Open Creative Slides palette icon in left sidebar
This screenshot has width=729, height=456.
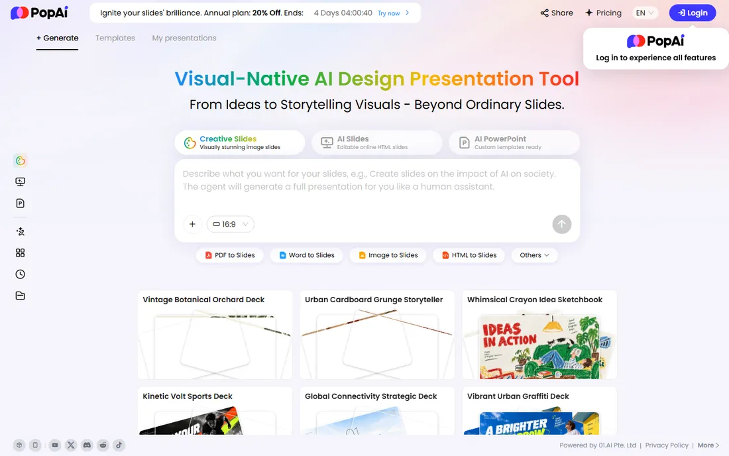(x=20, y=161)
